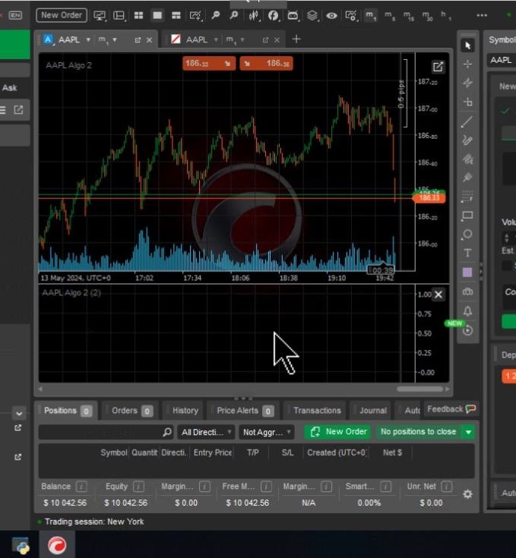Open Python icon in the taskbar

tap(21, 546)
